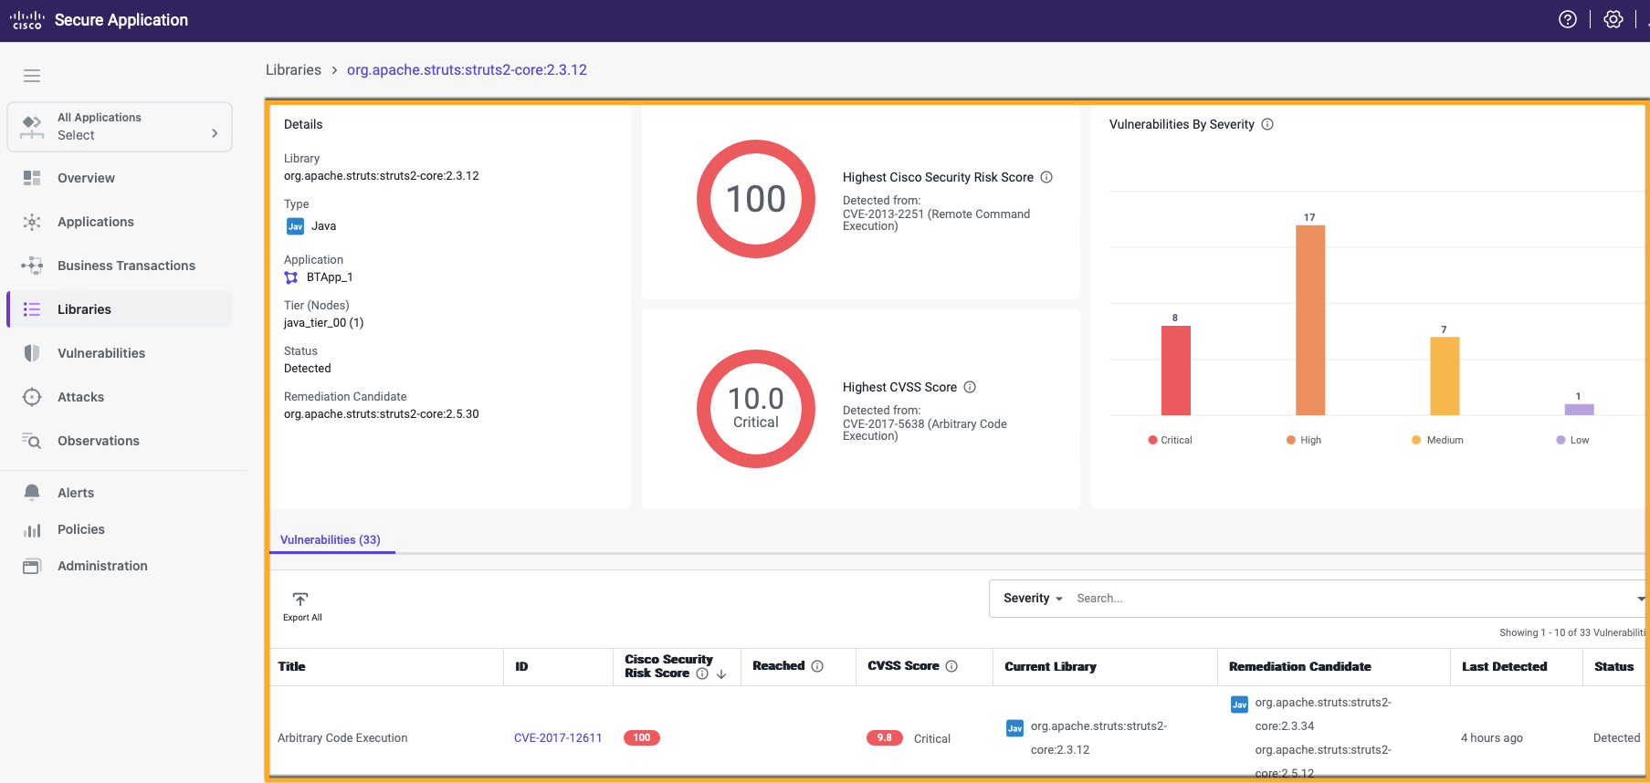Toggle the High legend item

tap(1304, 440)
